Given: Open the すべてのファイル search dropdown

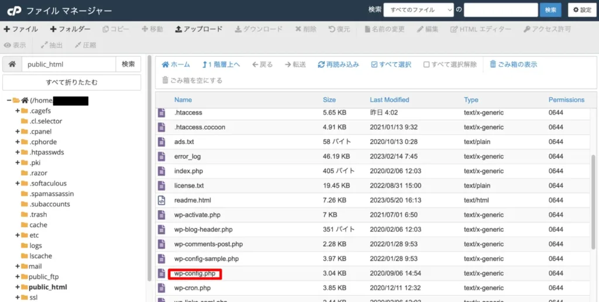Looking at the screenshot, I should click(419, 11).
